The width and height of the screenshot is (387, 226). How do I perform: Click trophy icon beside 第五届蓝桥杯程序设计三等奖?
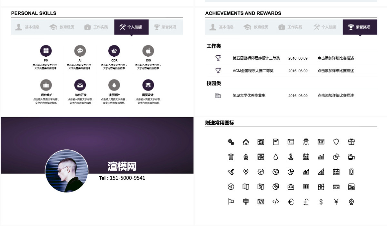click(218, 58)
